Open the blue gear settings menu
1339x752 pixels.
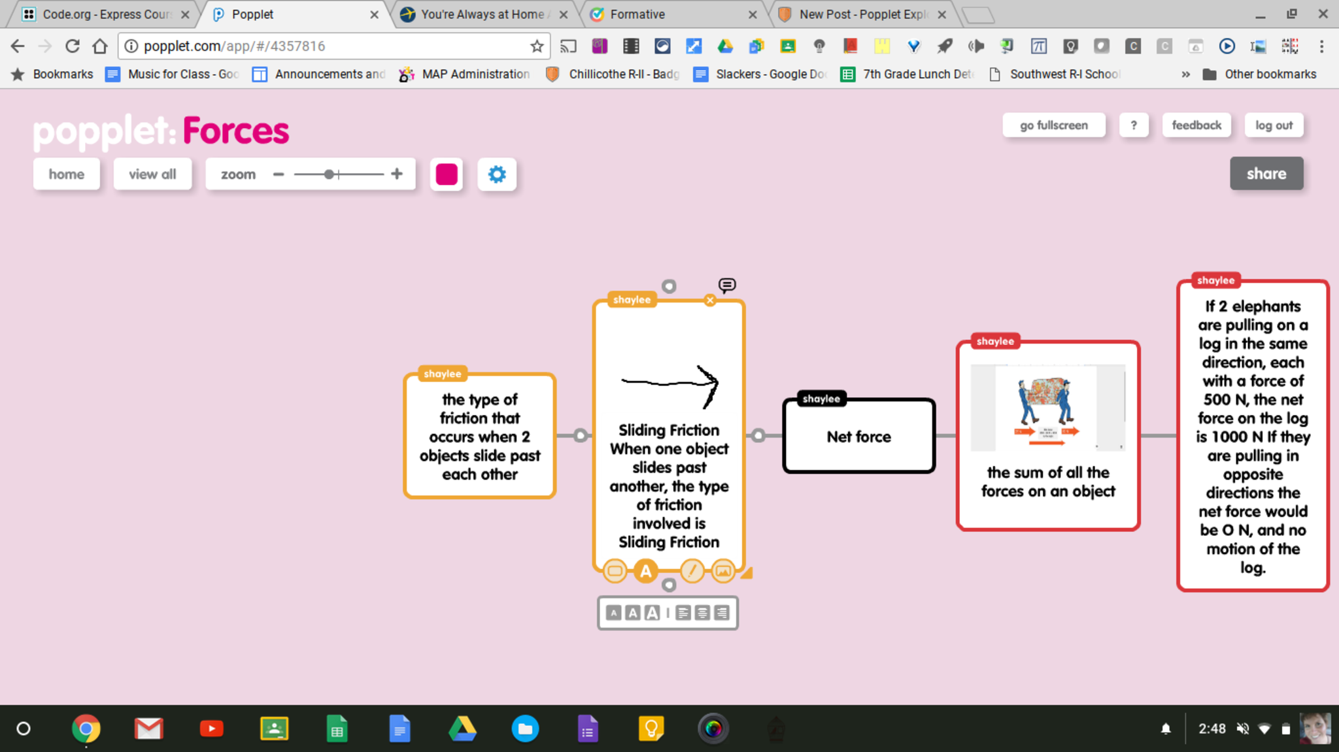coord(497,174)
